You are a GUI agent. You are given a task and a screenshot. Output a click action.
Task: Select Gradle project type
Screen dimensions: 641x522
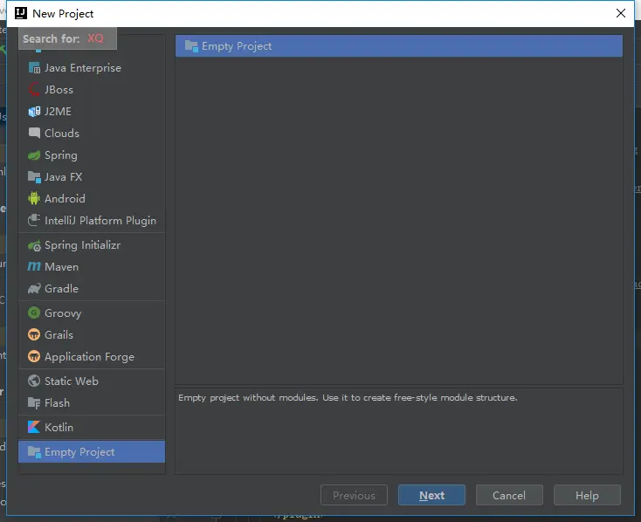[x=92, y=289]
